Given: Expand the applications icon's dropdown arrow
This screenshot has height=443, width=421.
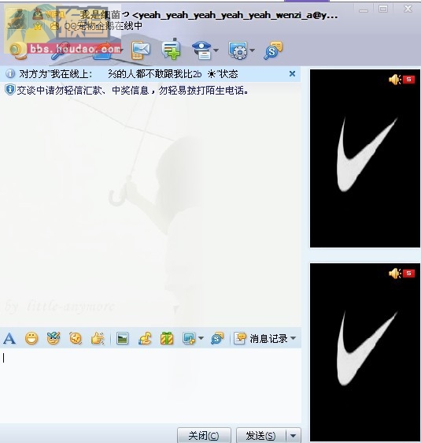Looking at the screenshot, I should coord(253,50).
